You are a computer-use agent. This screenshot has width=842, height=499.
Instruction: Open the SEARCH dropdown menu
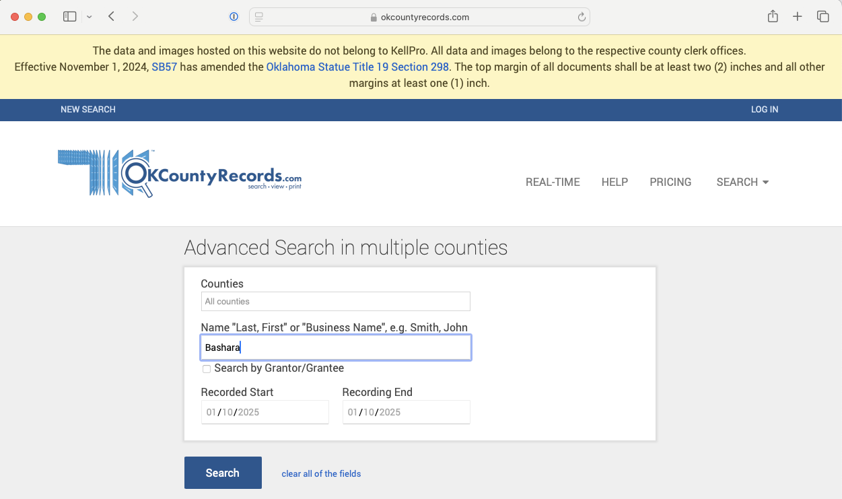[x=742, y=182]
